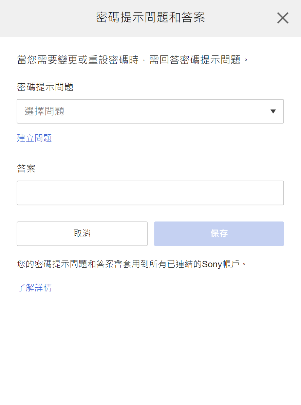Click inside the 答案 answer input field
Viewport: 301px width, 405px height.
[x=150, y=193]
